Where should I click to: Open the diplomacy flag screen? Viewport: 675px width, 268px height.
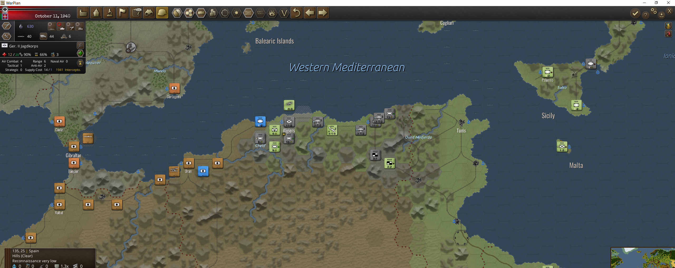(123, 13)
